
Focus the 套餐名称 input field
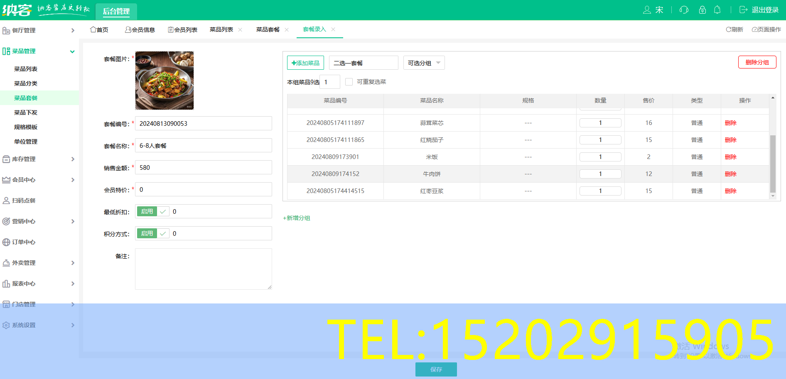tap(204, 145)
